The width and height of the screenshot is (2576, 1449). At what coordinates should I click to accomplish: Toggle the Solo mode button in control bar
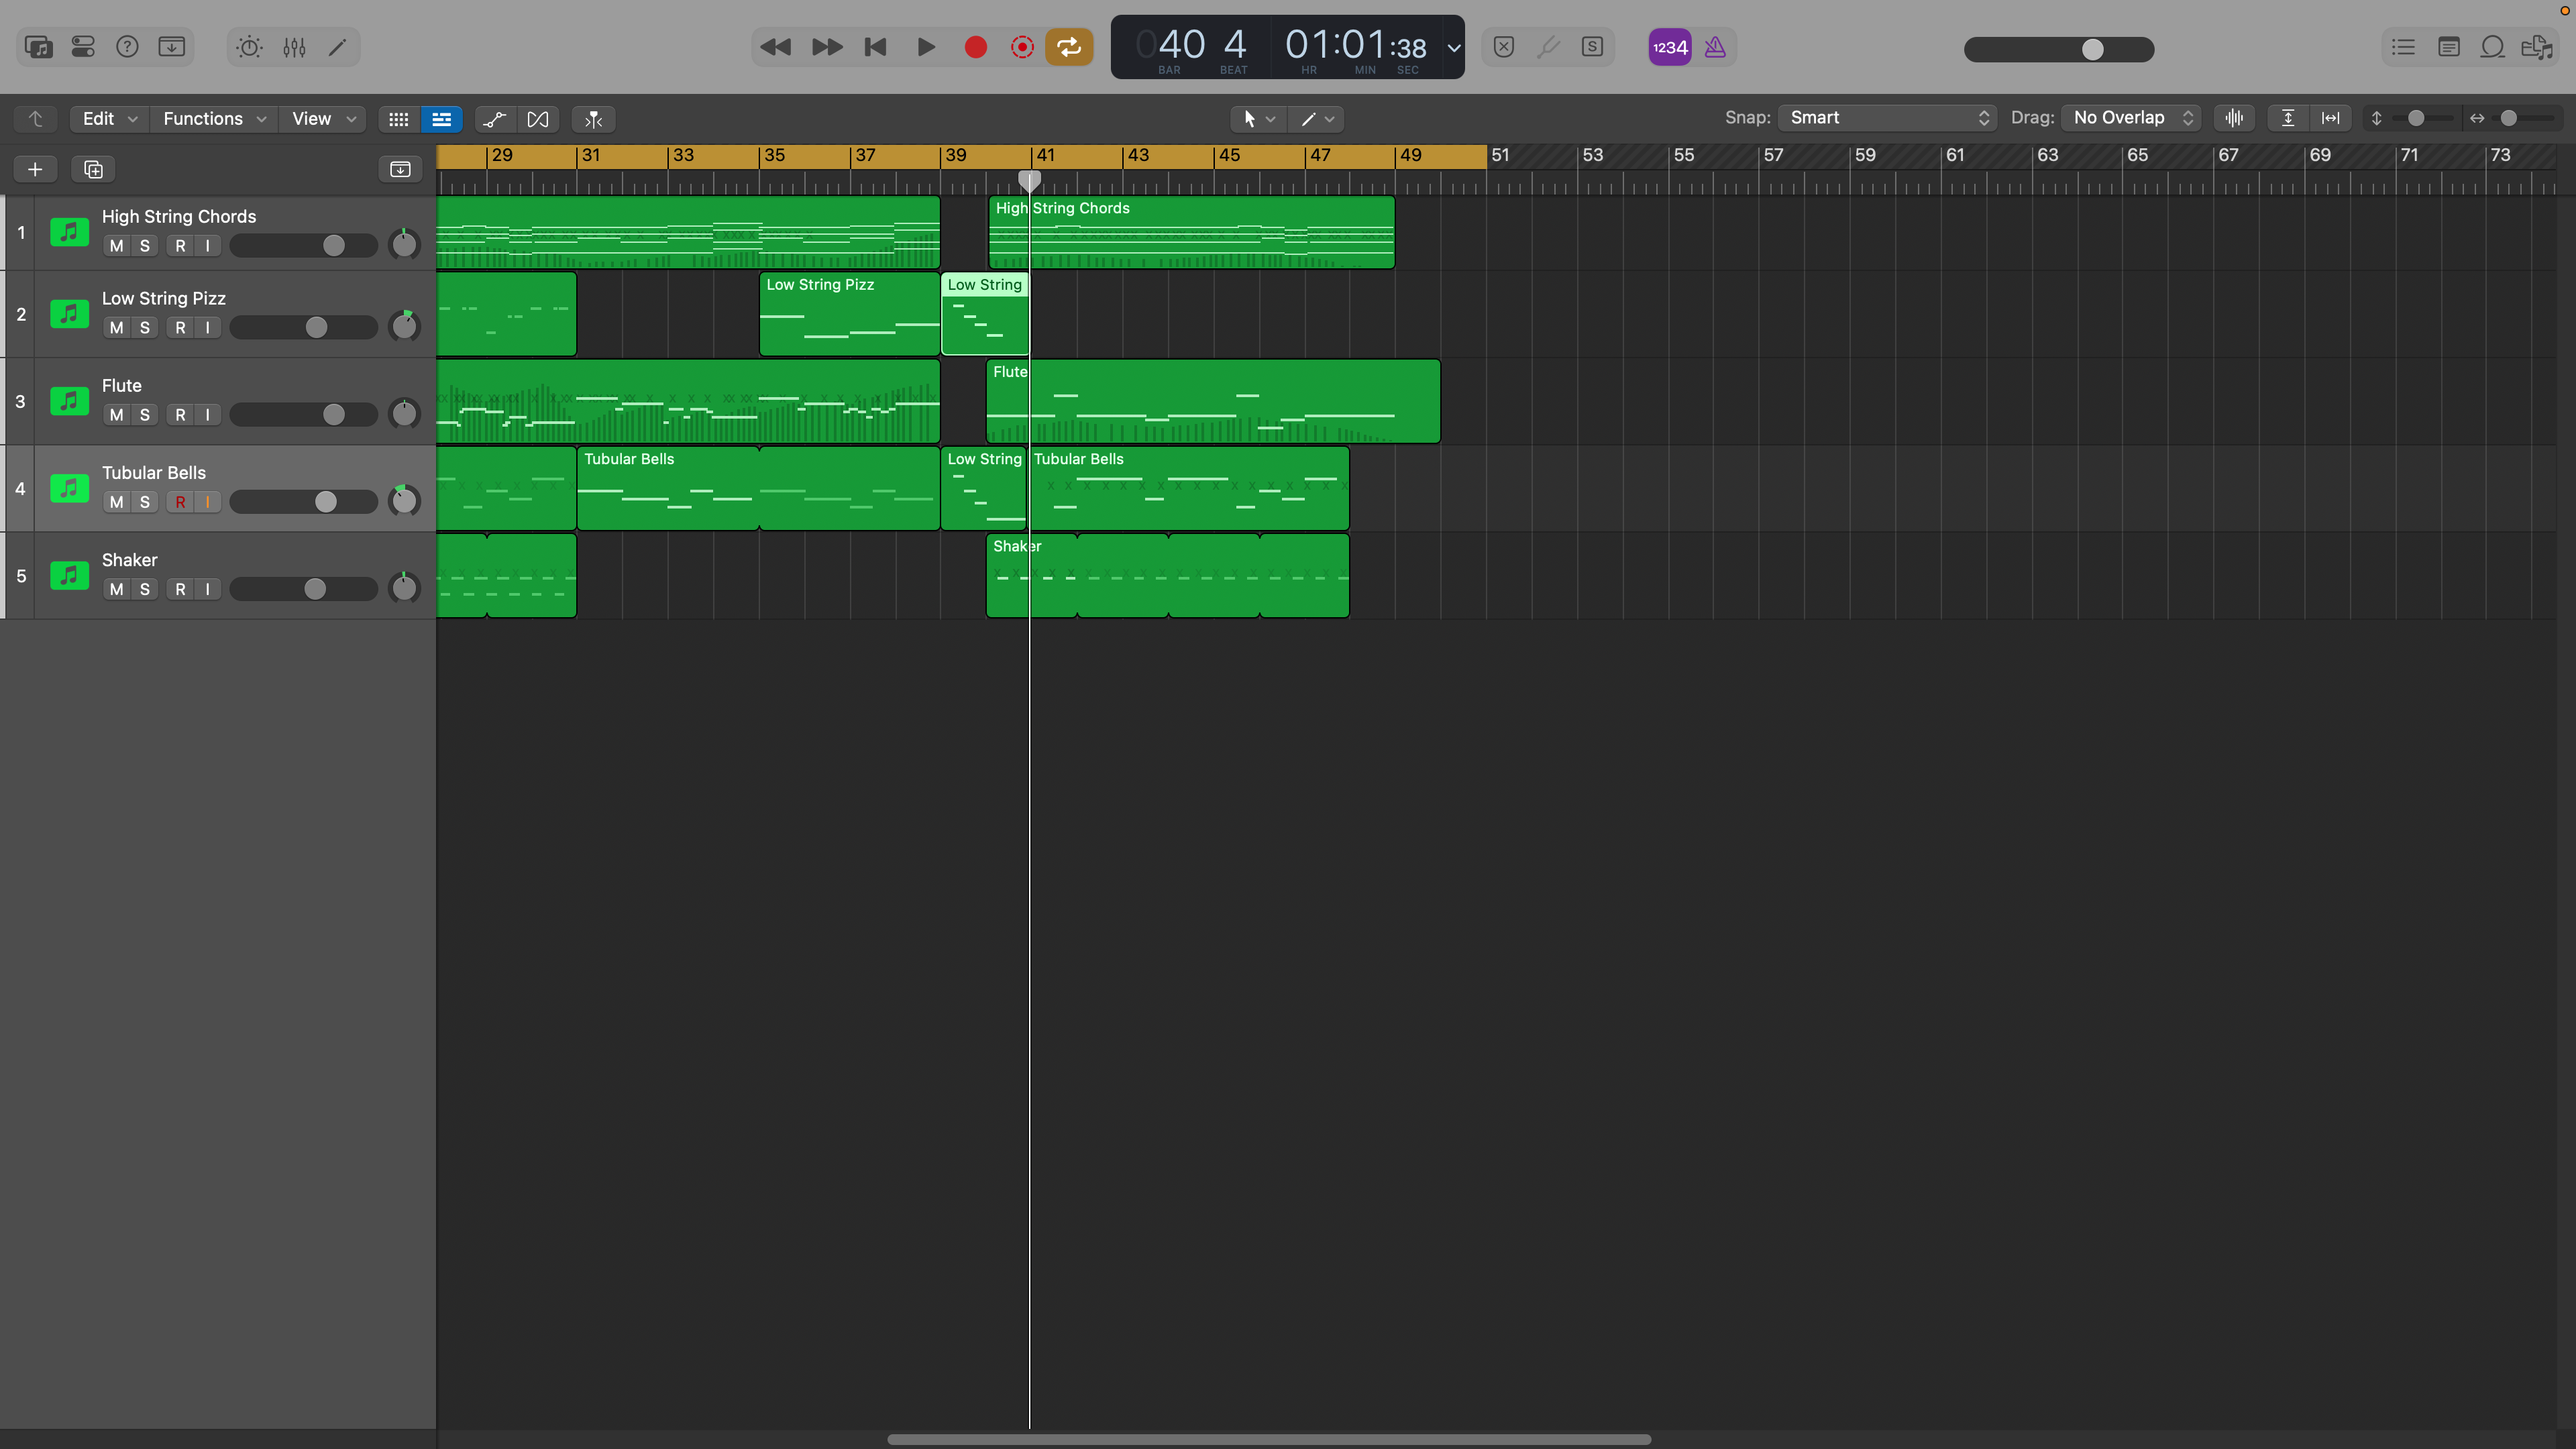(1593, 47)
